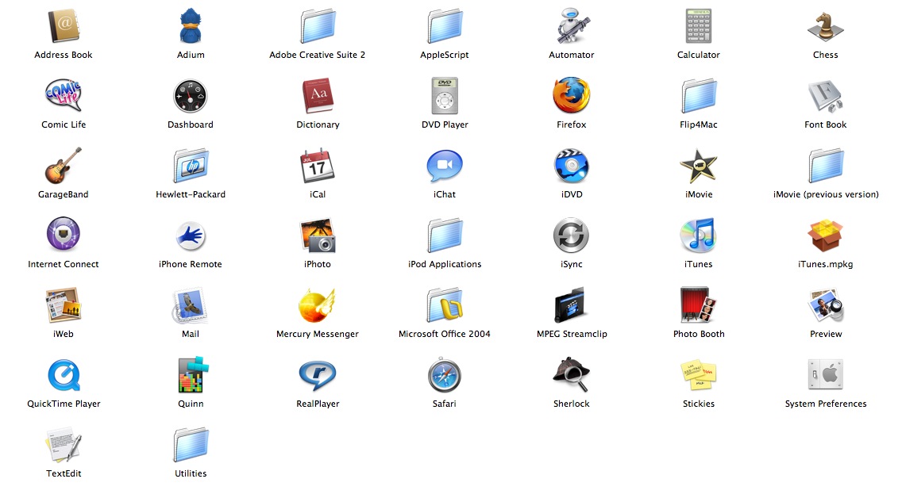The height and width of the screenshot is (494, 902).
Task: Launch Adium from its duck icon
Action: click(x=191, y=26)
